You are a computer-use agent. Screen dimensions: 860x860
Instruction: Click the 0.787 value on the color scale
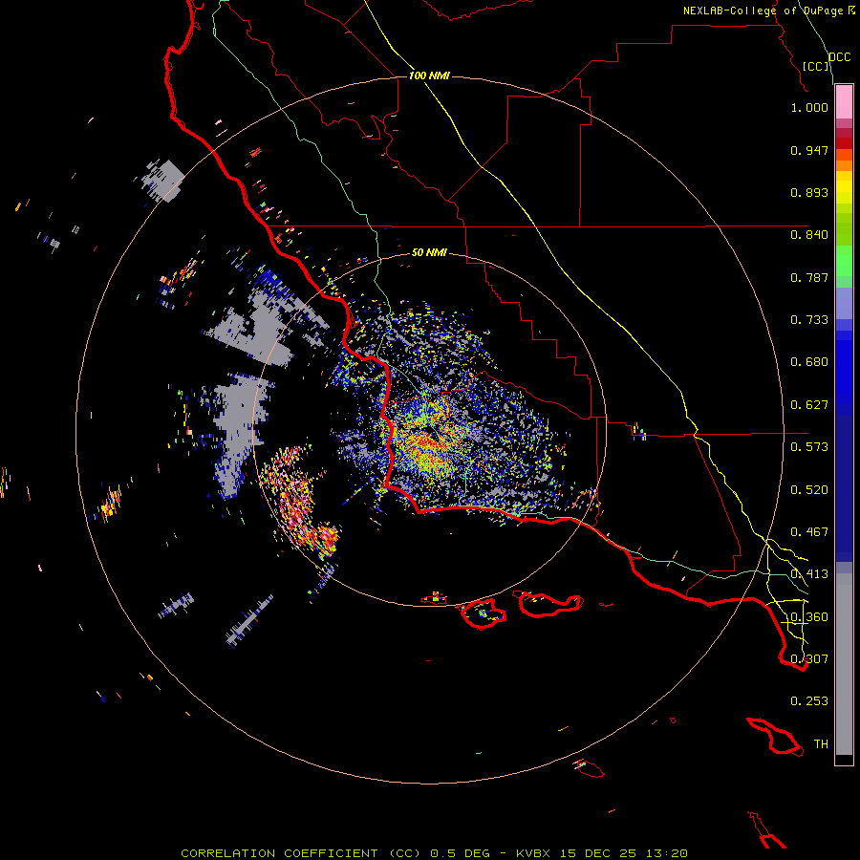pyautogui.click(x=809, y=277)
